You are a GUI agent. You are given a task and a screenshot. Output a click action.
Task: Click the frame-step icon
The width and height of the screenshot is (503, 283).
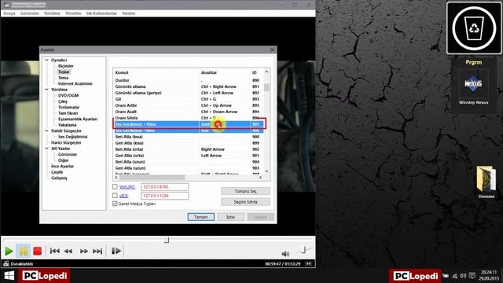pyautogui.click(x=116, y=251)
